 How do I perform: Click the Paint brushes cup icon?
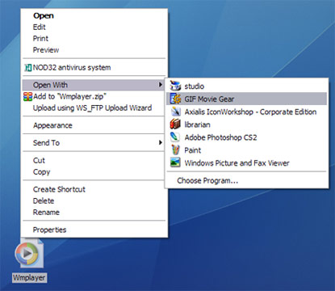175,150
